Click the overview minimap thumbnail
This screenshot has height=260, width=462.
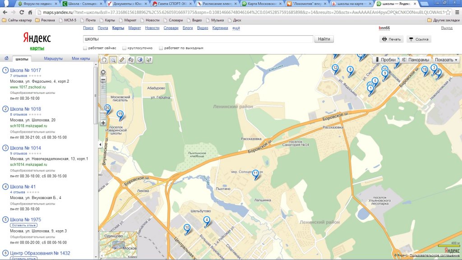(119, 245)
